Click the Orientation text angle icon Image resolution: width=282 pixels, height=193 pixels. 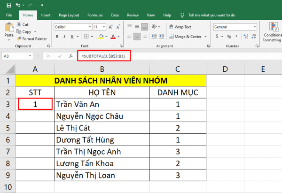coord(154,27)
